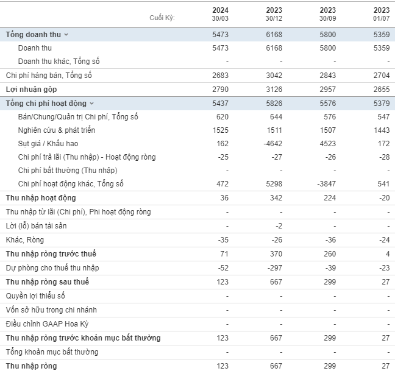Viewport: 395px width, 371px height.
Task: Click the Cuối Kỳ header label
Action: 162,18
